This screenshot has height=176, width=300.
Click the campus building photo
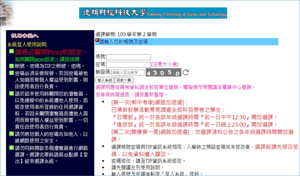click(x=7, y=14)
